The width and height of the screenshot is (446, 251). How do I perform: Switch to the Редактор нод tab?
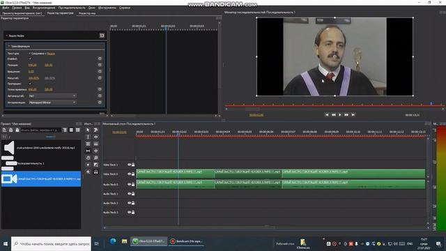(x=87, y=13)
